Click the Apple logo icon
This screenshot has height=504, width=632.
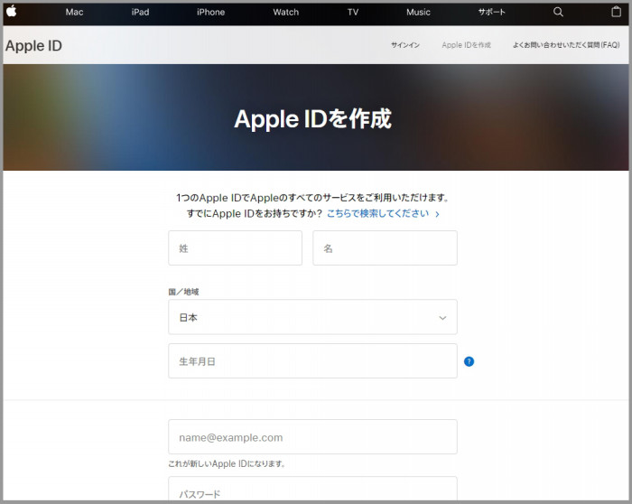(x=11, y=12)
